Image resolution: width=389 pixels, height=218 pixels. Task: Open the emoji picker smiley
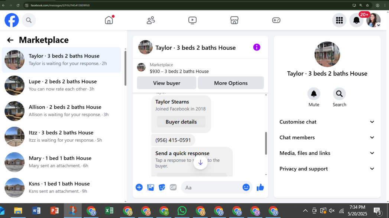coord(246,187)
